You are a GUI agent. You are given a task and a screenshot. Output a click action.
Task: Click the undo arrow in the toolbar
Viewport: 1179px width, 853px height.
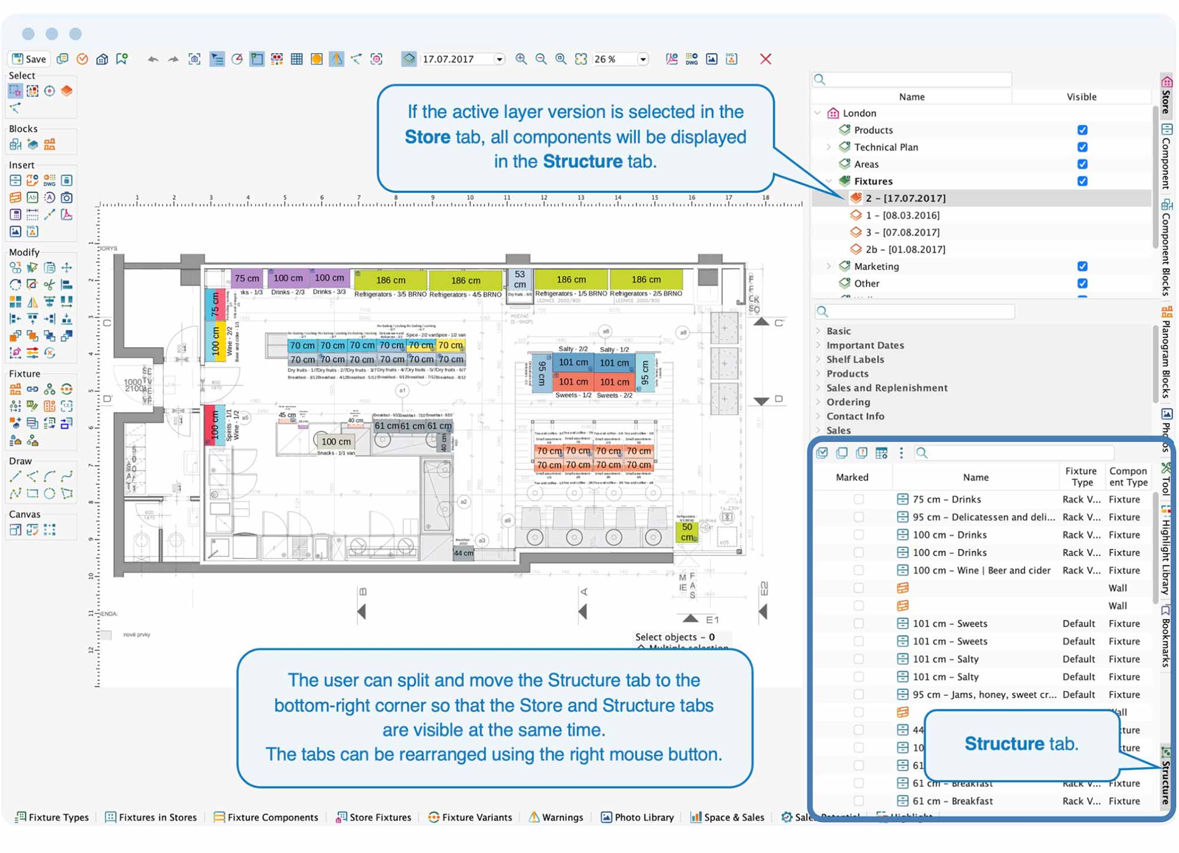point(153,59)
